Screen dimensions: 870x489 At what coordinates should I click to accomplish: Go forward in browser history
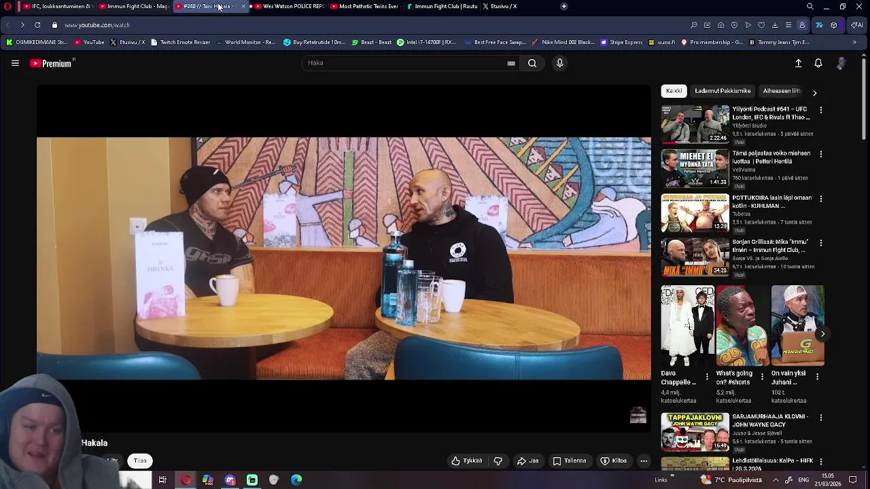click(22, 25)
